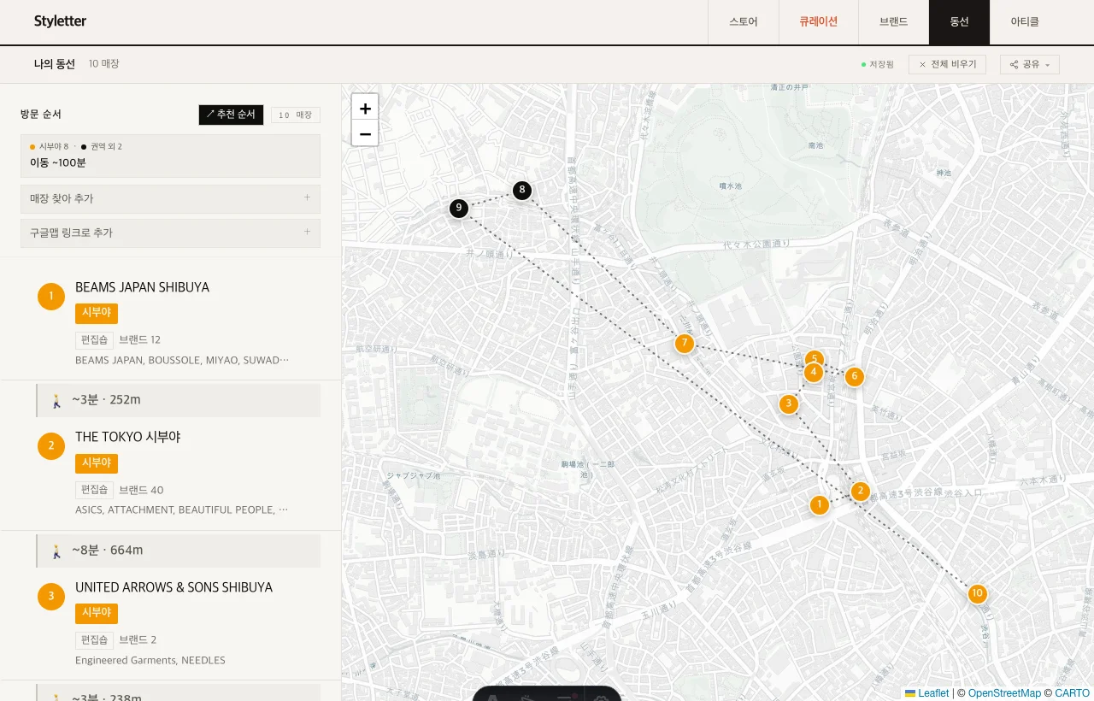This screenshot has height=701, width=1094.
Task: Select map marker number 9
Action: (x=459, y=208)
